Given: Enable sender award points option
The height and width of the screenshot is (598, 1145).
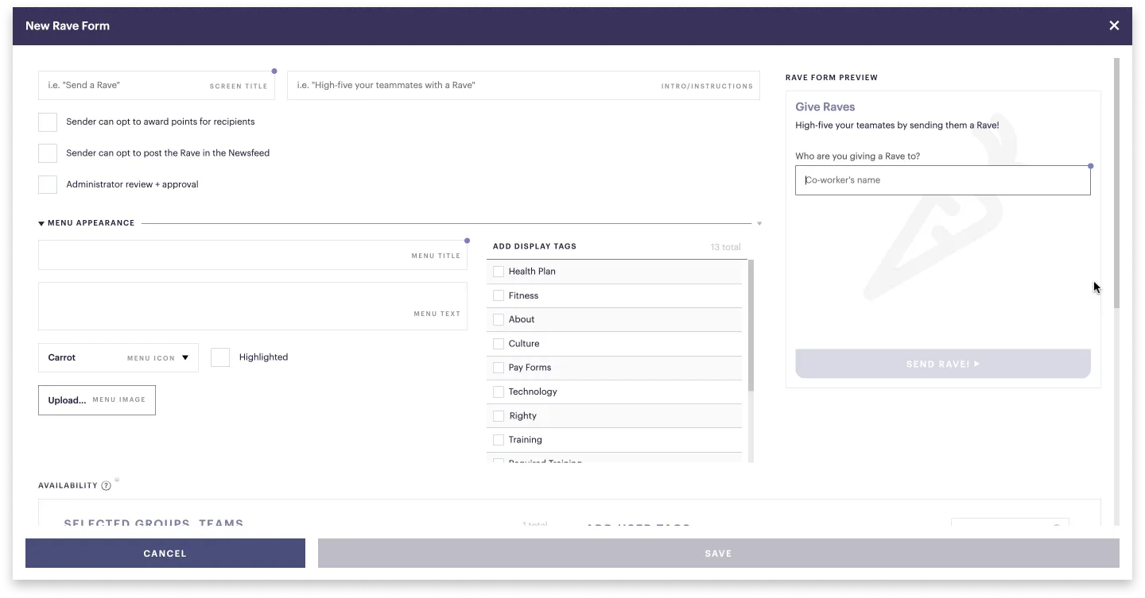Looking at the screenshot, I should tap(48, 122).
